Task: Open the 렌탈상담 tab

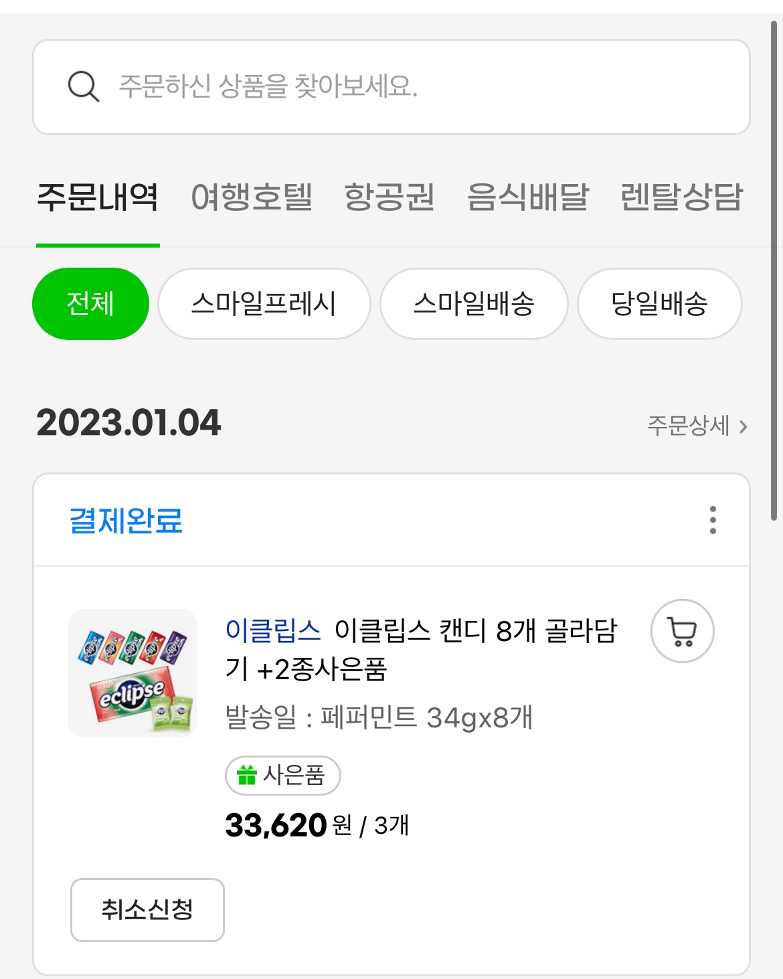Action: [681, 197]
